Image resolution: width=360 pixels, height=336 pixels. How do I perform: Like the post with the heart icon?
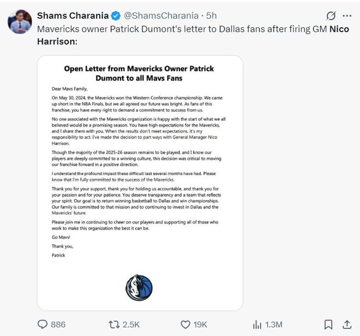[x=185, y=325]
